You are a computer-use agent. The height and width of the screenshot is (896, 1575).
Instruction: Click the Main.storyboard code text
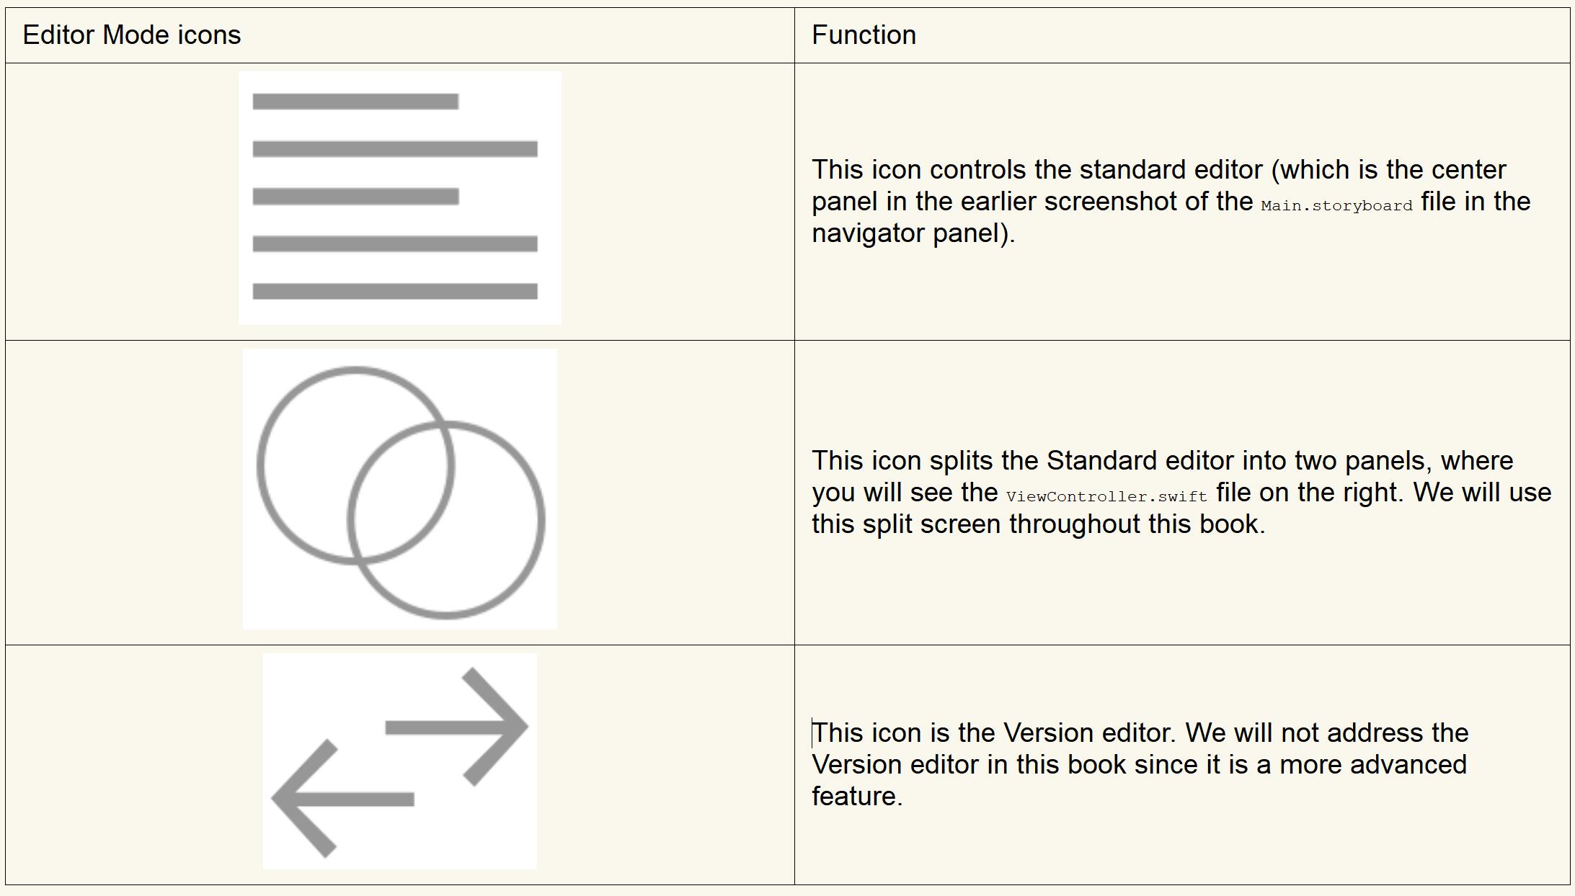point(1336,205)
